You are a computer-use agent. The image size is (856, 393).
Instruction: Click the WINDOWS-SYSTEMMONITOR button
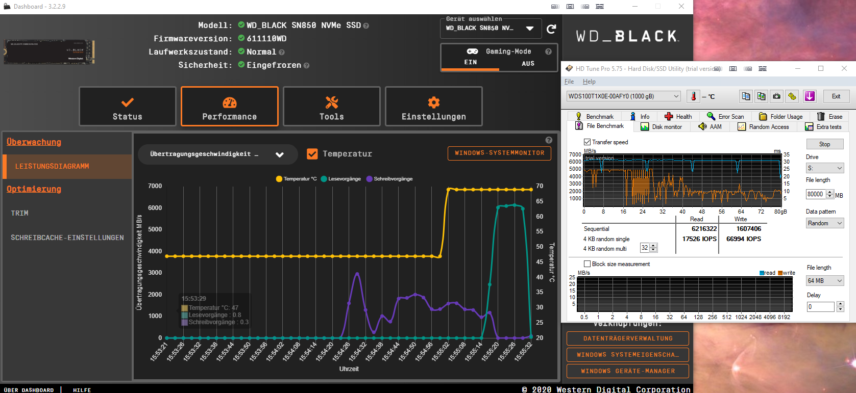[499, 153]
